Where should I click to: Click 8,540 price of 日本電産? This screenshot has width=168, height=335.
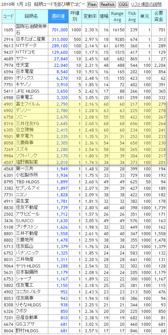pyautogui.click(x=62, y=71)
